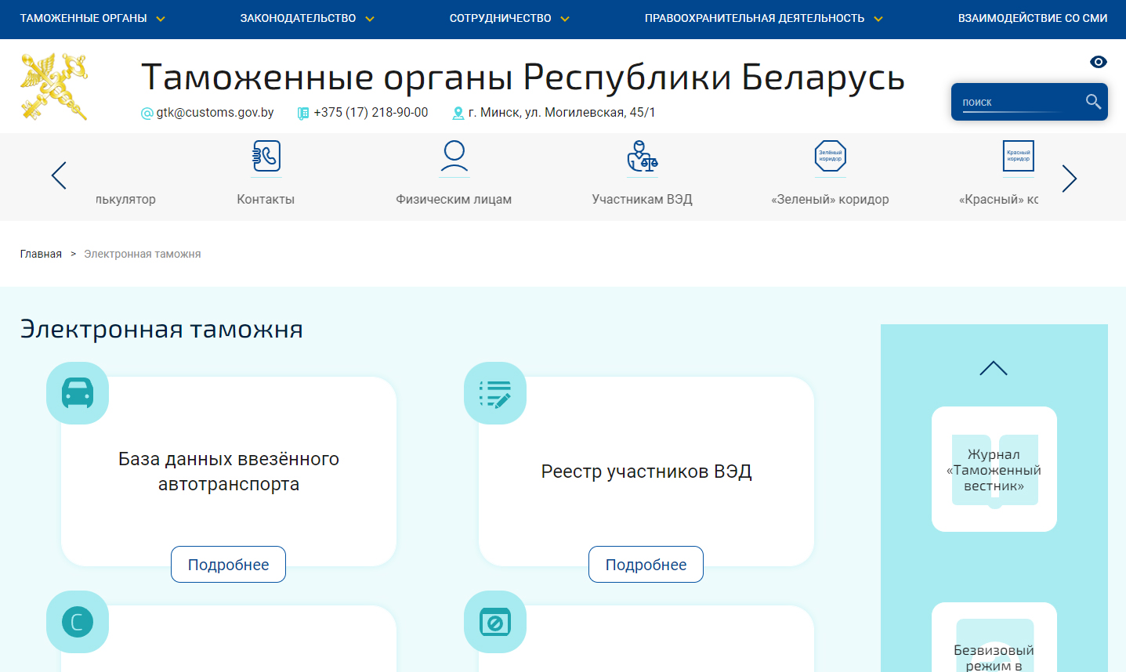Click Таможенные органы Республики Беларусь heading

point(523,77)
